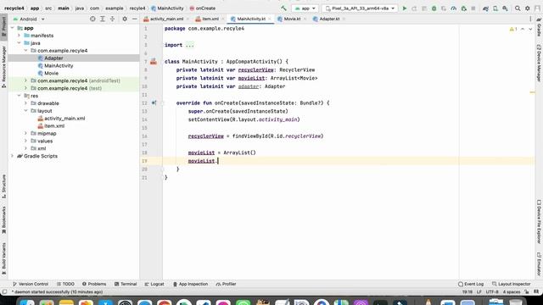Image resolution: width=543 pixels, height=305 pixels.
Task: Click UTF-8 encoding in status bar
Action: 492,291
